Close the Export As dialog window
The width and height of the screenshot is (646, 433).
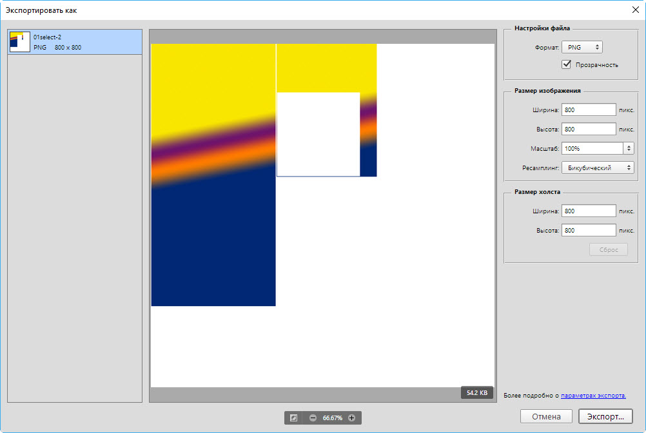point(634,10)
